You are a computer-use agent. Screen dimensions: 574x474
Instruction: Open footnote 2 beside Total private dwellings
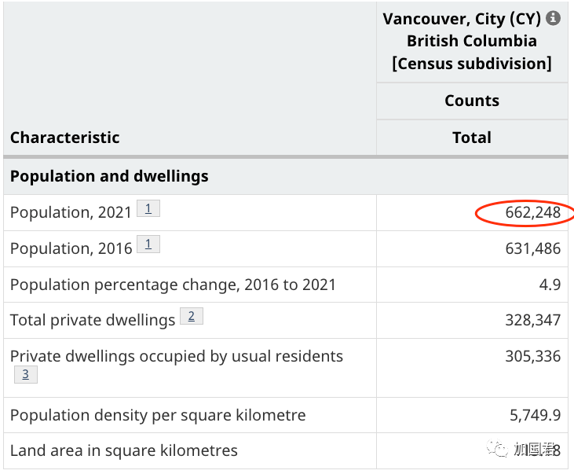[192, 316]
